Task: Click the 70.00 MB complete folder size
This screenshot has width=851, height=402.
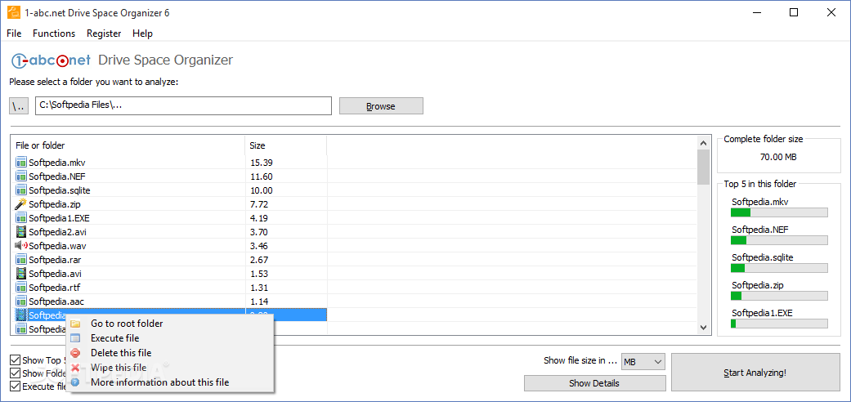Action: point(778,158)
